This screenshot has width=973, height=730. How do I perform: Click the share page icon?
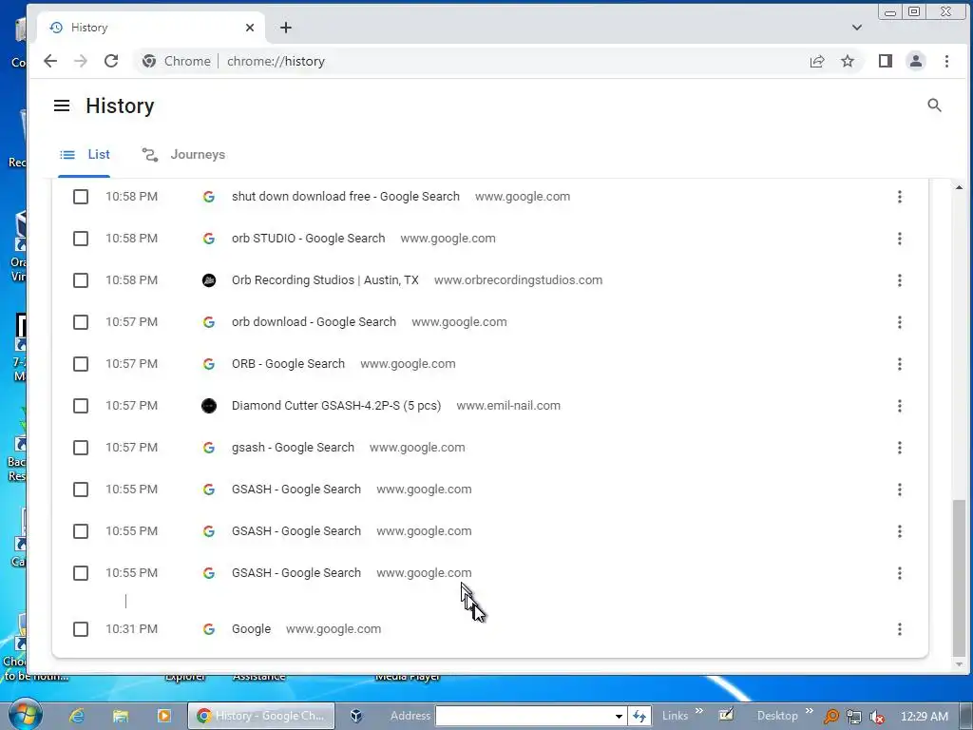[x=817, y=61]
